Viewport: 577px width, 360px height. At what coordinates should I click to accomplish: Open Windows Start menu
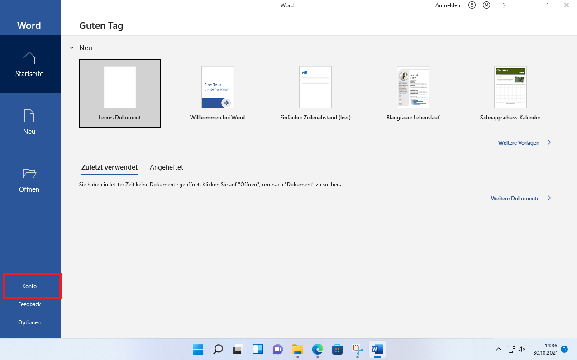198,349
